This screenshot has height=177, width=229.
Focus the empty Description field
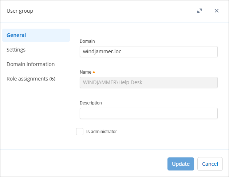coord(149,113)
